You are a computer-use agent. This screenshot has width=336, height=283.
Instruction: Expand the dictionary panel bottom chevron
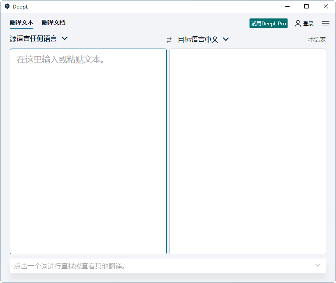pyautogui.click(x=318, y=266)
